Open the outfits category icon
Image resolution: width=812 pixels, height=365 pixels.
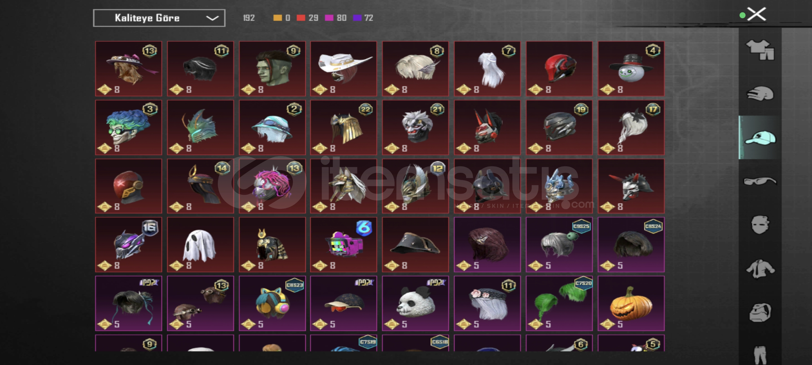tap(760, 50)
